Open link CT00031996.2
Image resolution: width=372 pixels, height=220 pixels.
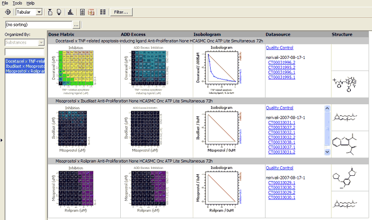pyautogui.click(x=282, y=62)
